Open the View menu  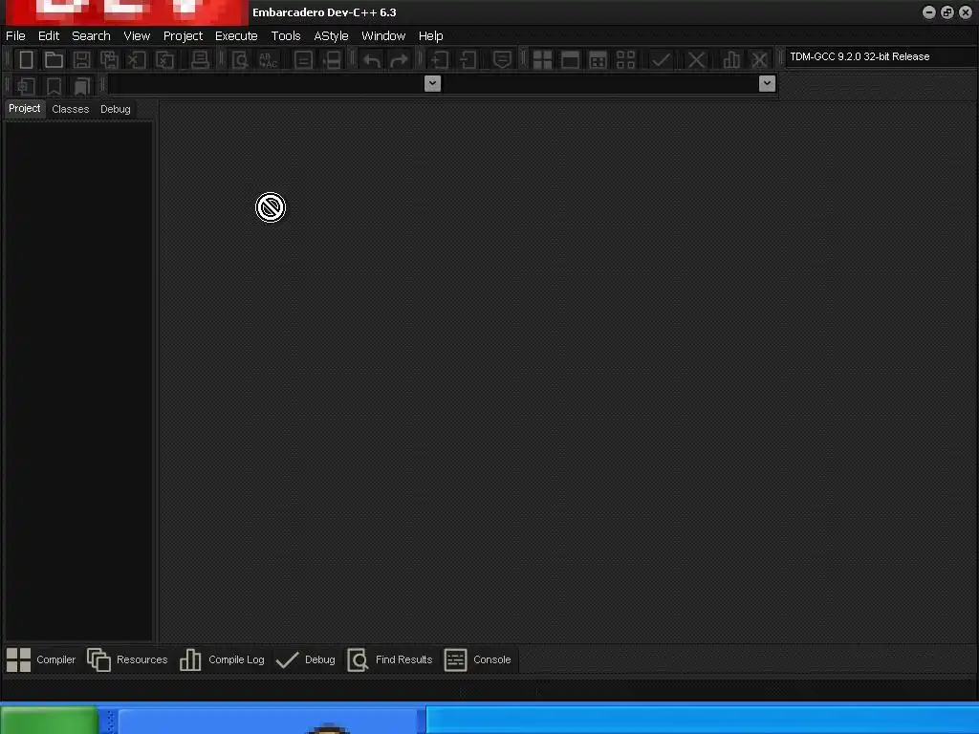pos(137,35)
